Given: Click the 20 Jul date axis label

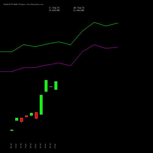Looking at the screenshot, I should pos(31,146).
